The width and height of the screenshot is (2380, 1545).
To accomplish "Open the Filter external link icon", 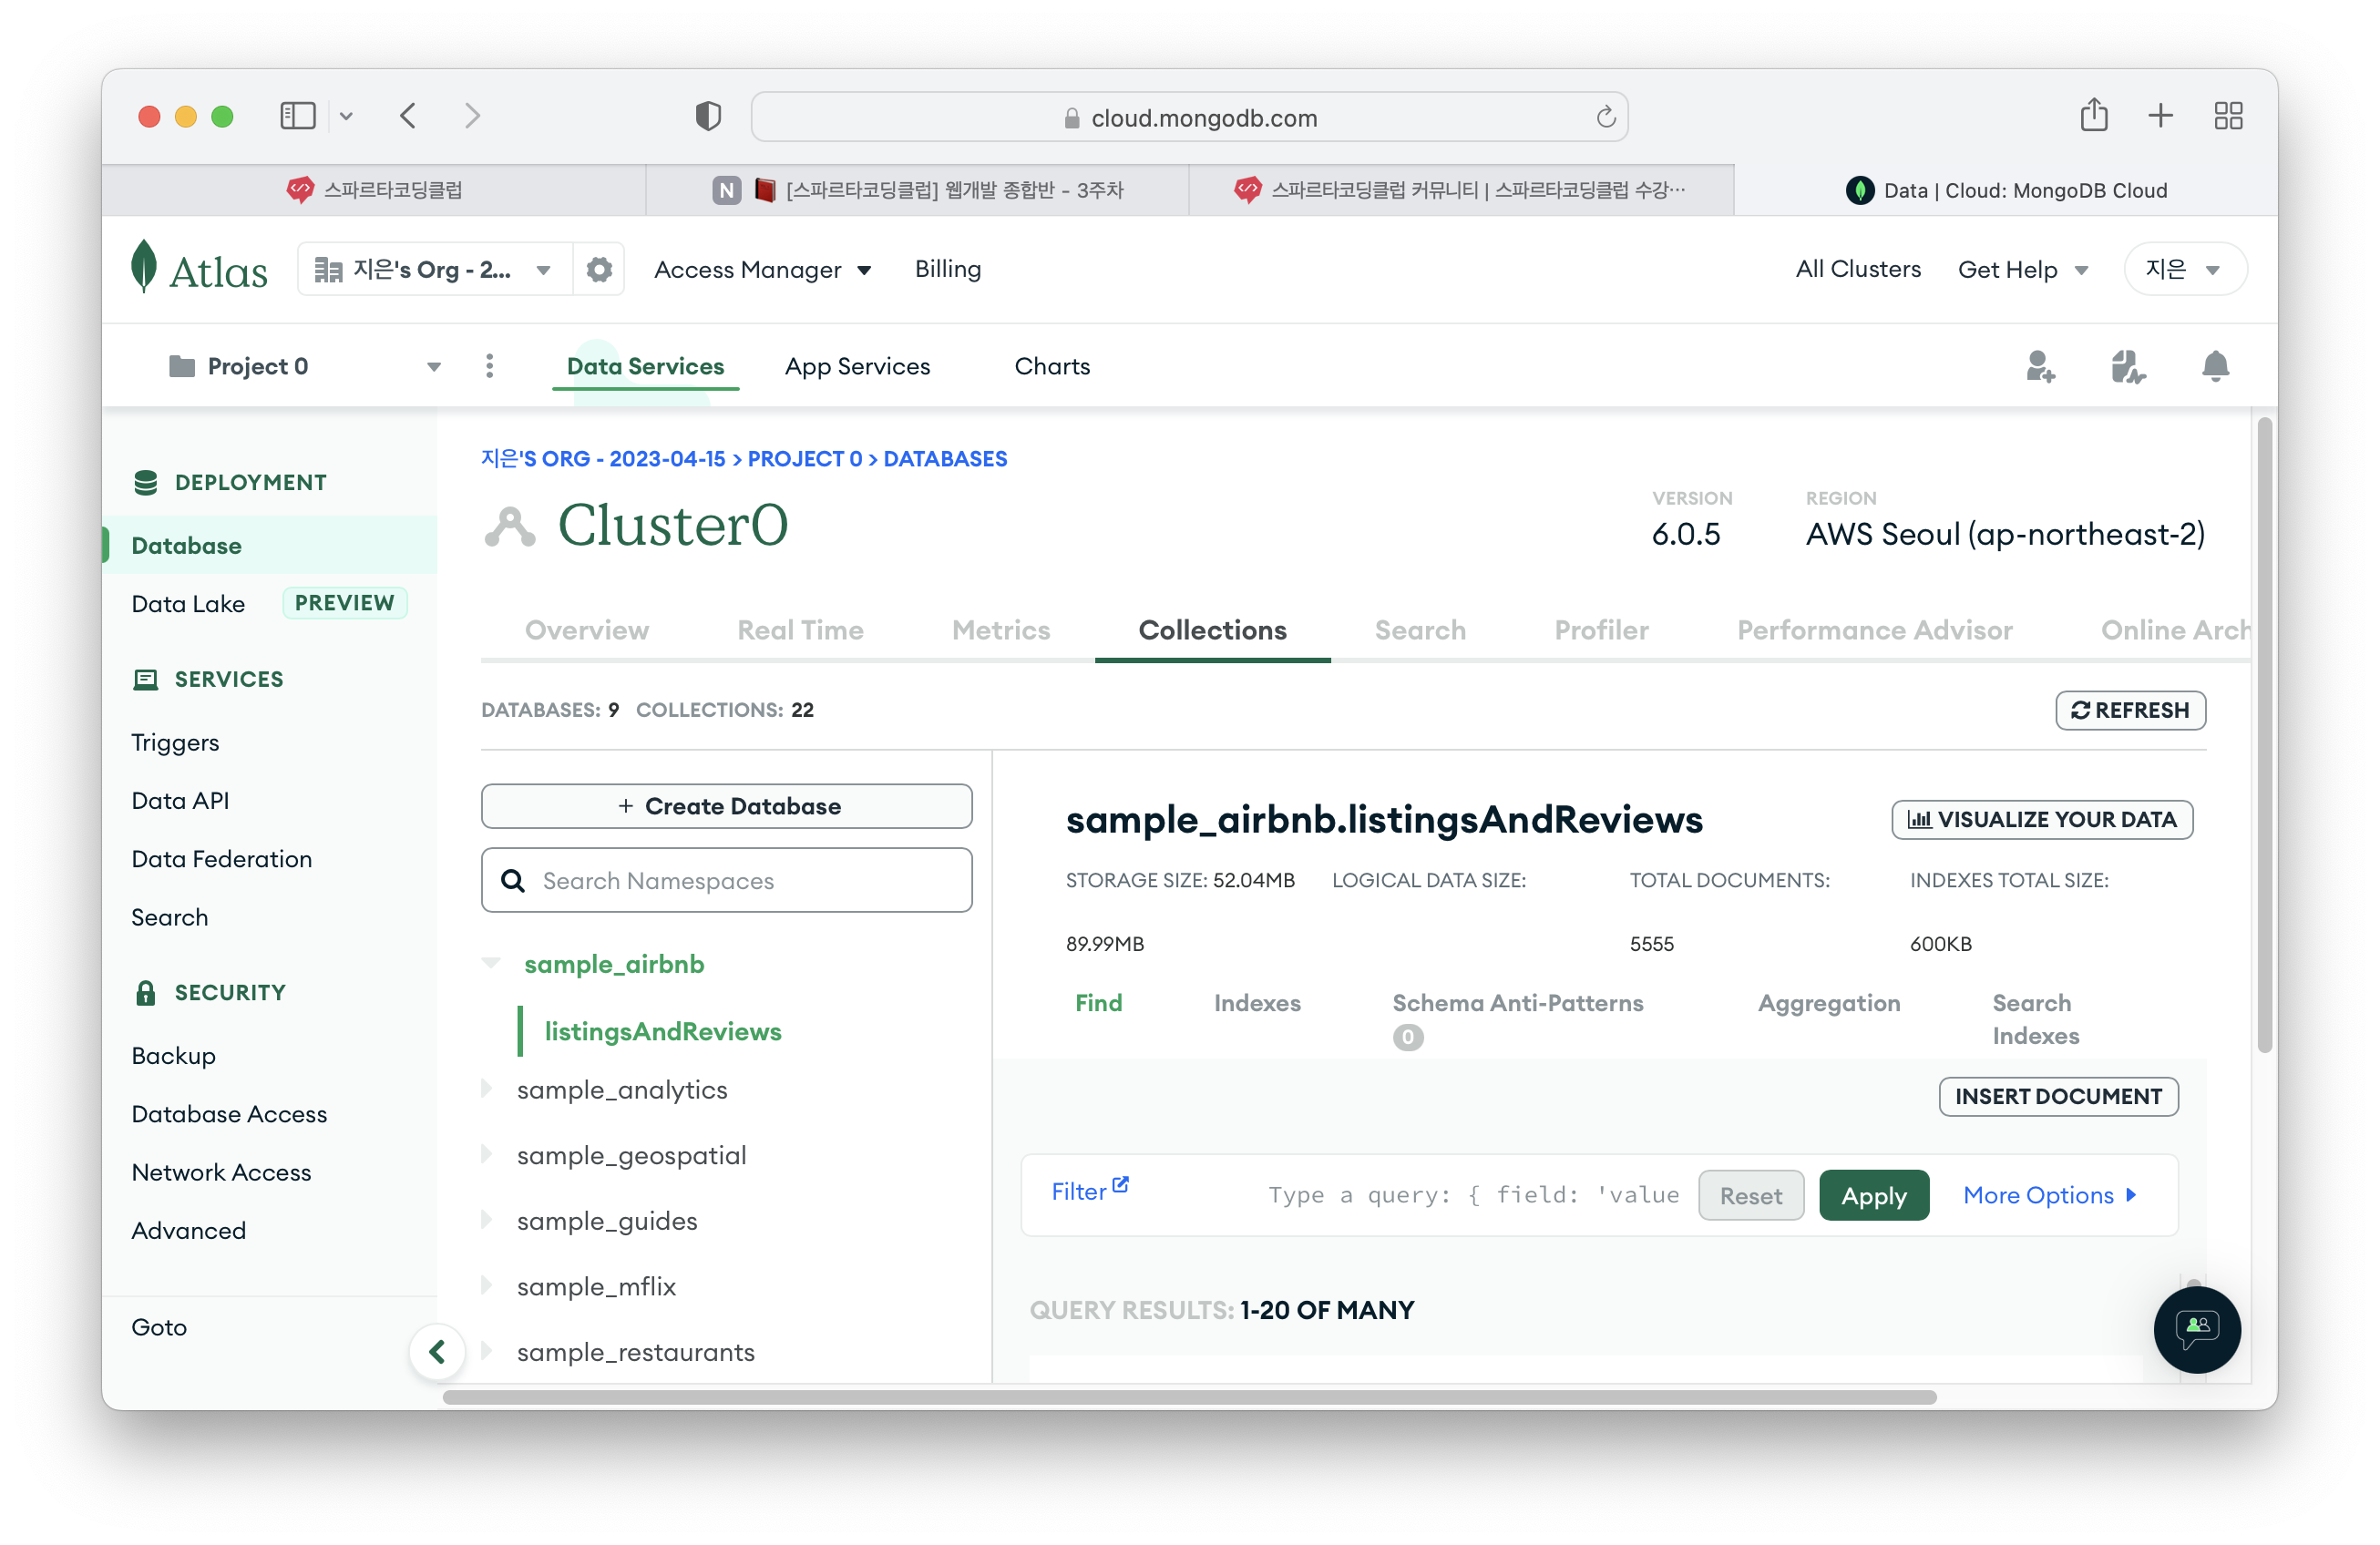I will [x=1120, y=1184].
